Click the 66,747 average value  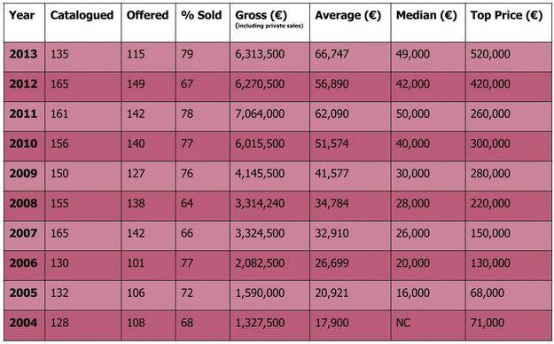332,54
